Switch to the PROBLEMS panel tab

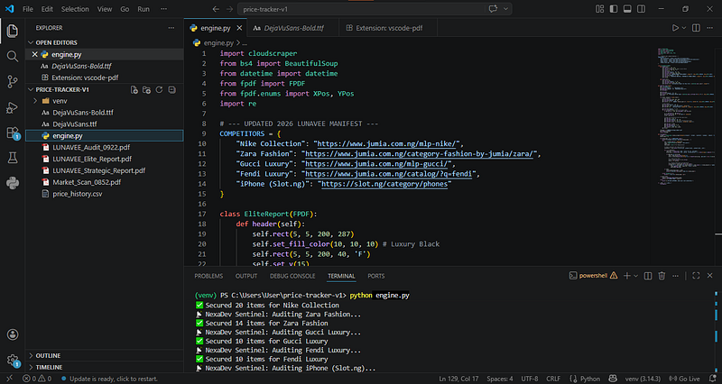click(208, 276)
